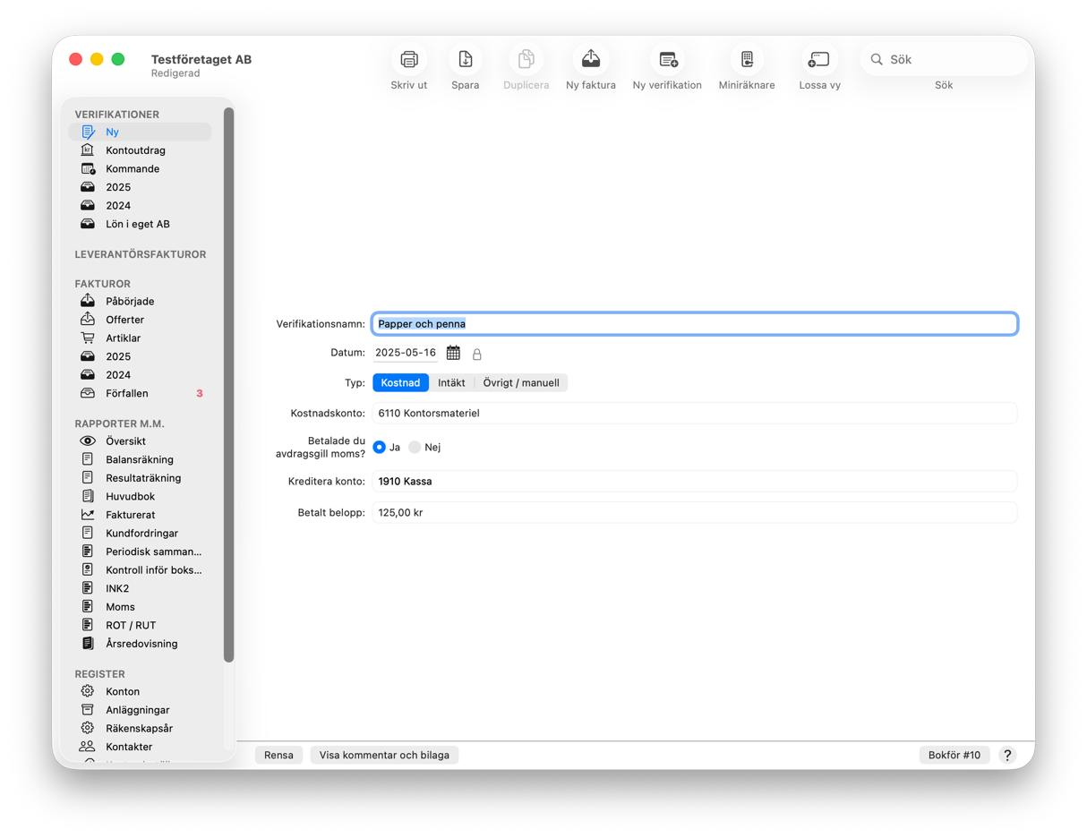The image size is (1087, 838).
Task: Click the padlock icon beside the date
Action: click(x=477, y=355)
